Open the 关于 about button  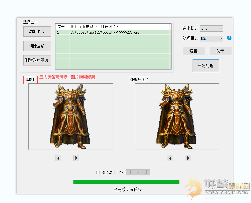pos(221,51)
